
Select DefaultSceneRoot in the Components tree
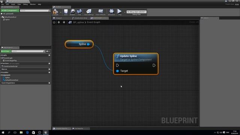click(x=10, y=17)
